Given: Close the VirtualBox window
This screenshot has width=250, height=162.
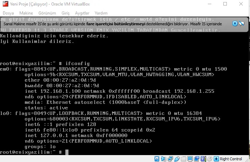Looking at the screenshot, I should point(241,4).
